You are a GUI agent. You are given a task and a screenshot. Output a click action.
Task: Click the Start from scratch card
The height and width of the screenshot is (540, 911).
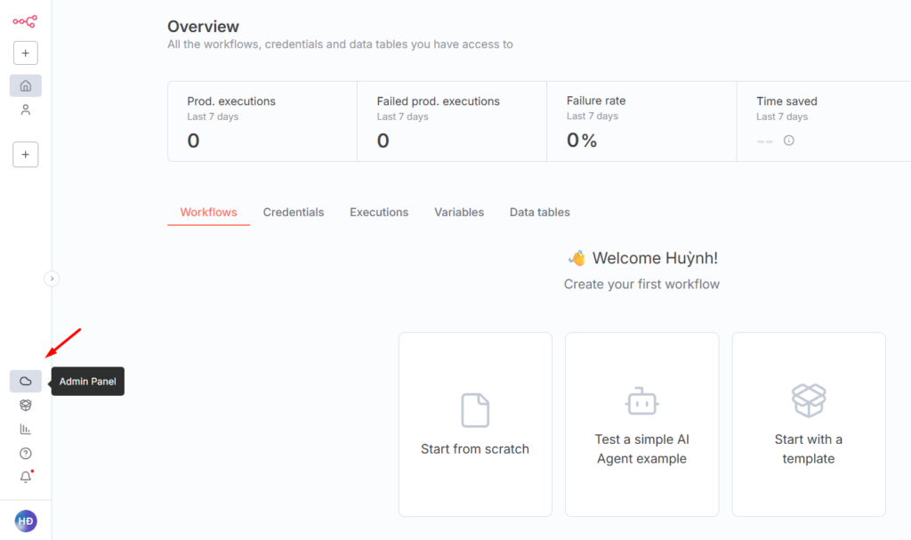(x=475, y=424)
